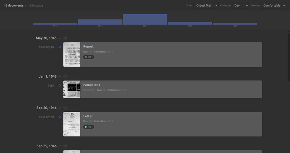Open the Report document thumbnail

point(72,54)
